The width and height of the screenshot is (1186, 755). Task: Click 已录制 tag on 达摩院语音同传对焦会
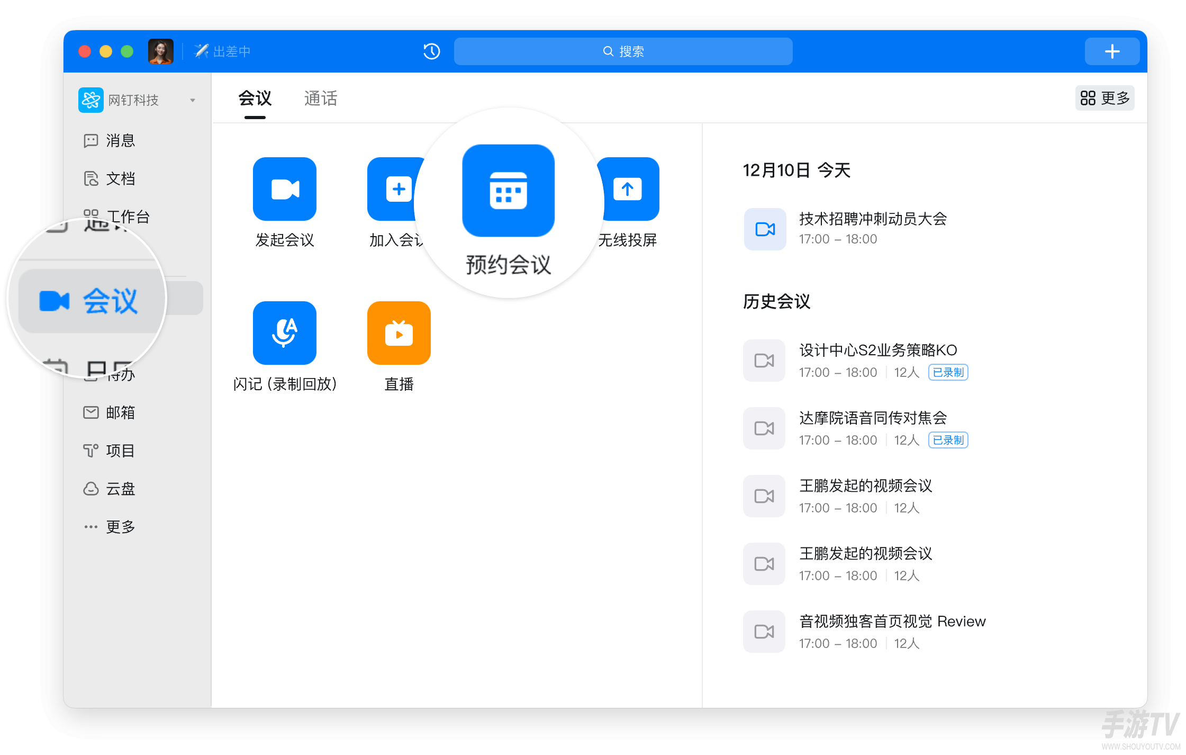(948, 440)
